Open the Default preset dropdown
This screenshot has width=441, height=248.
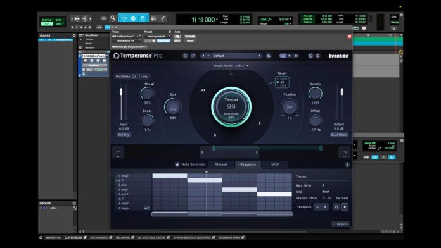tap(236, 56)
